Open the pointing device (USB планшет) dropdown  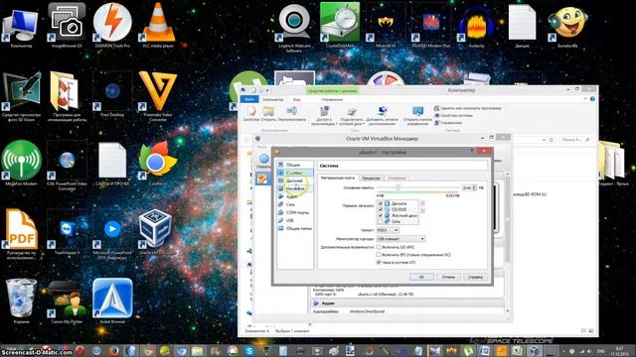point(400,239)
